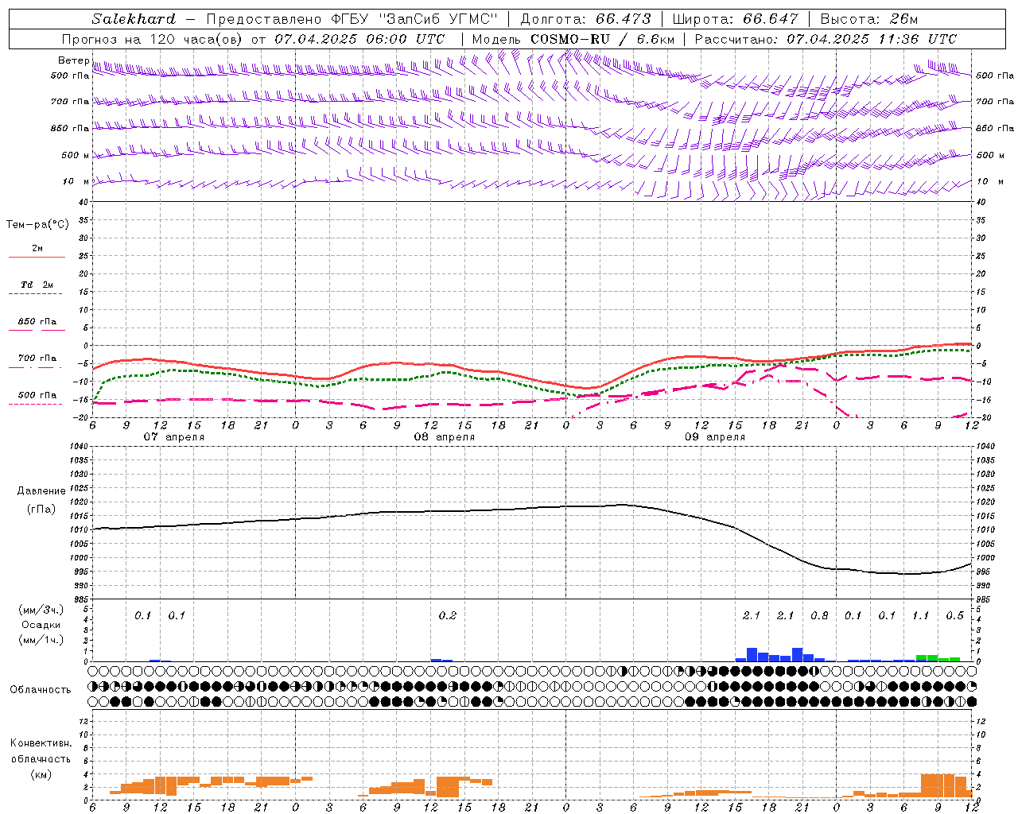
Task: Click the 'Тем-ра(°C)' temperature panel label
Action: 37,225
